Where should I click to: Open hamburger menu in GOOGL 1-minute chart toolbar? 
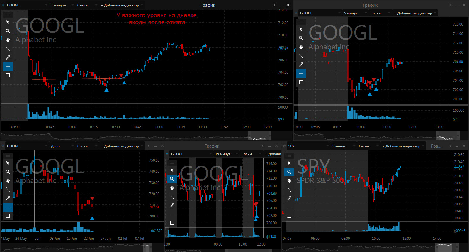coord(8,15)
